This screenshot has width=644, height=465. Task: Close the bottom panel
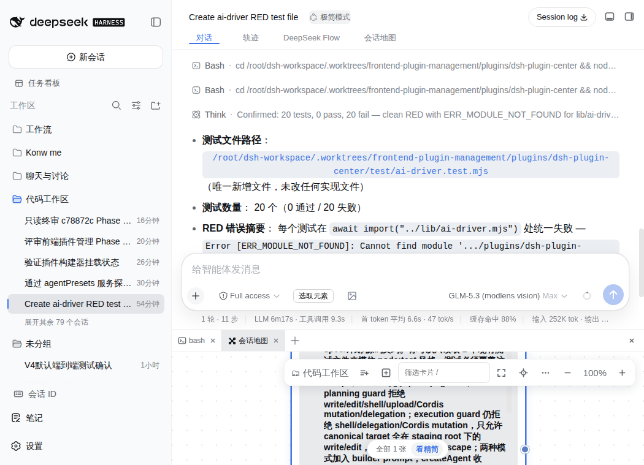(x=632, y=341)
